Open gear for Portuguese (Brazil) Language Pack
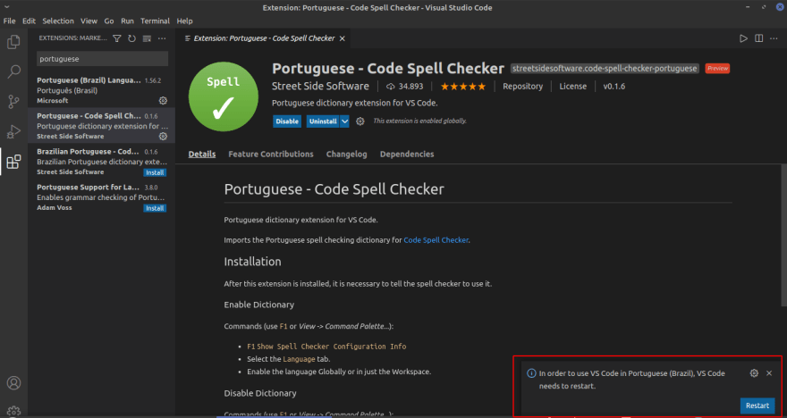 [163, 100]
